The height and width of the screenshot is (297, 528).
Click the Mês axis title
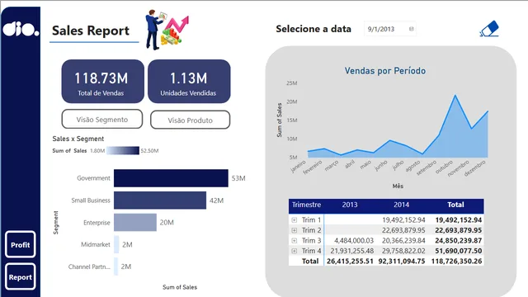(x=398, y=186)
